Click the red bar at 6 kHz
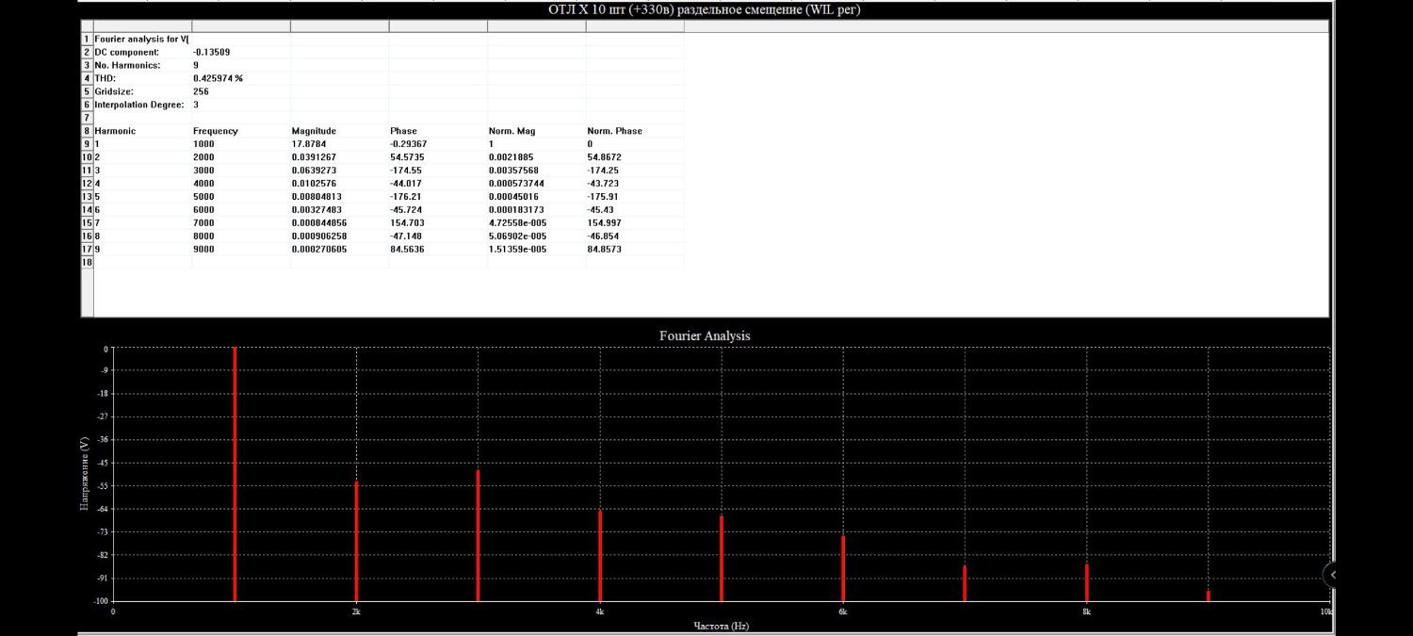1413x636 pixels. (843, 568)
